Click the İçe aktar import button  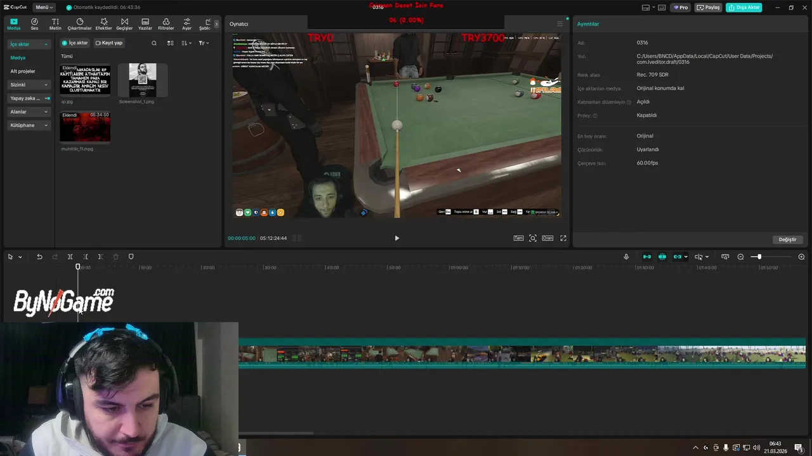pos(75,43)
